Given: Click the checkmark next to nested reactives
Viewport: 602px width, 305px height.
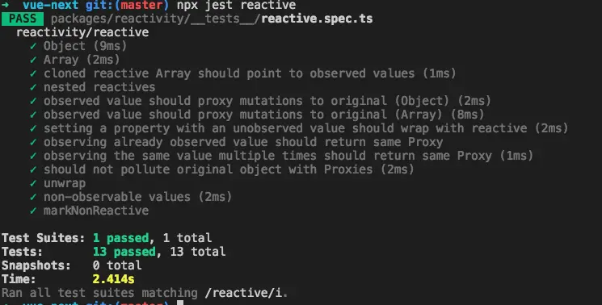Looking at the screenshot, I should pyautogui.click(x=33, y=87).
